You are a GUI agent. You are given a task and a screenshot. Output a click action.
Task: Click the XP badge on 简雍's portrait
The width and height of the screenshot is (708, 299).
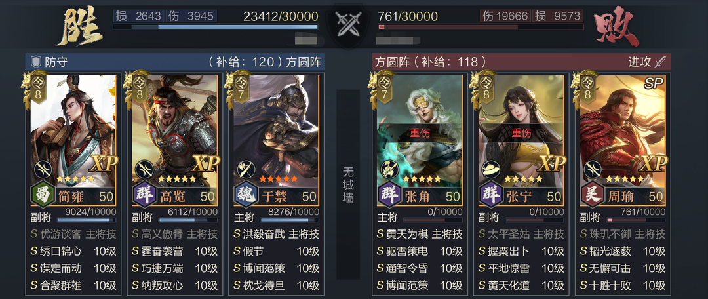pyautogui.click(x=104, y=163)
